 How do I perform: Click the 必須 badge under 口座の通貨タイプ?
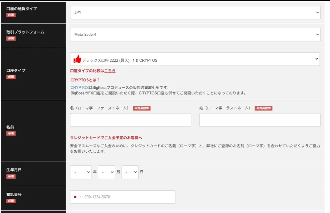11,15
